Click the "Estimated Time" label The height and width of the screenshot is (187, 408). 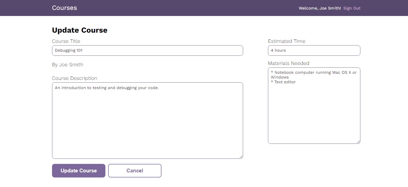point(287,41)
